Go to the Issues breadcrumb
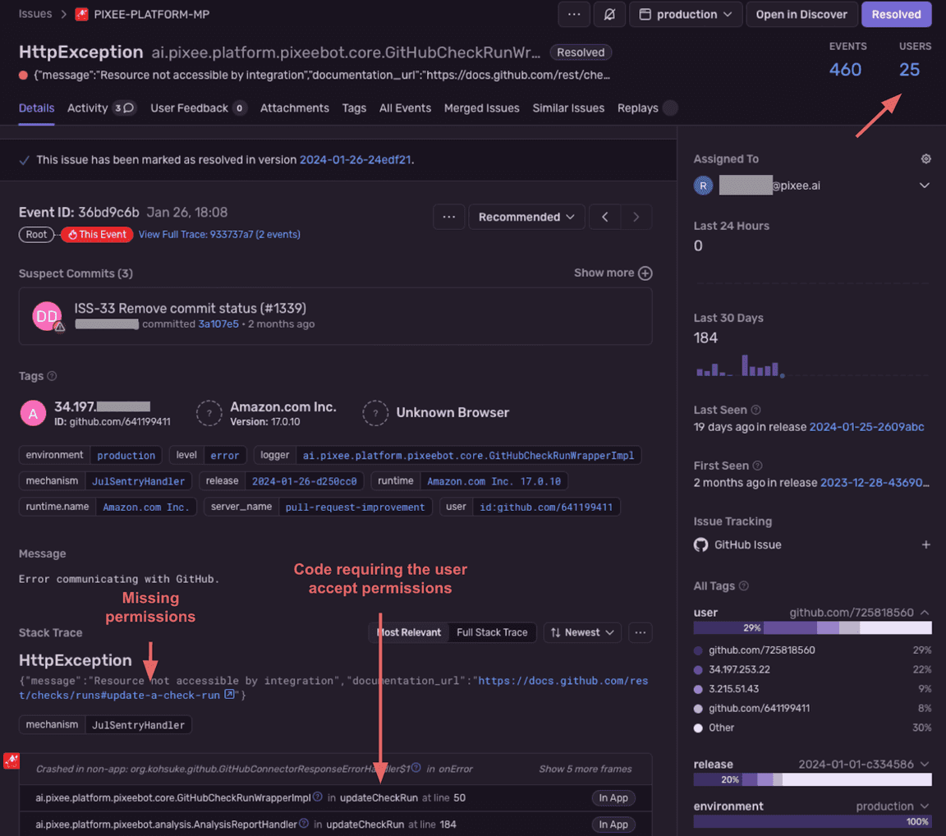The width and height of the screenshot is (946, 836). pyautogui.click(x=35, y=14)
